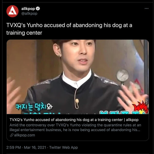Click the verified badge beside allkpop
Screen dimensions: 154x154
coord(38,9)
